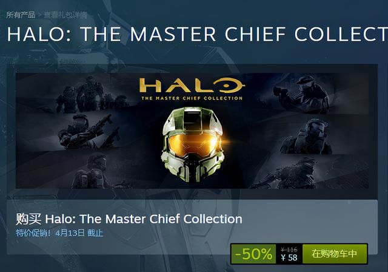
Task: Click the 购买 Halo: The Master Chief Collection heading
Action: (x=129, y=219)
